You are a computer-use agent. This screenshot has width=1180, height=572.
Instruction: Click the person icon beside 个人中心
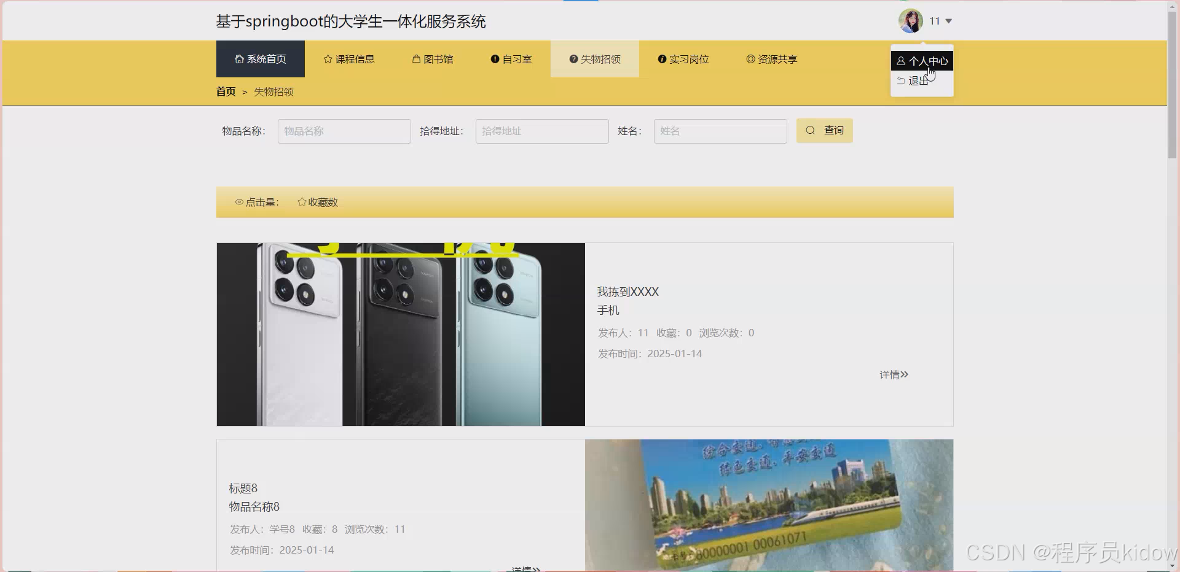click(x=901, y=61)
